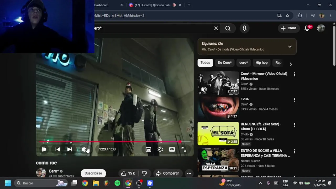The height and width of the screenshot is (189, 336).
Task: Open the Cero* channel name under video
Action: click(54, 171)
